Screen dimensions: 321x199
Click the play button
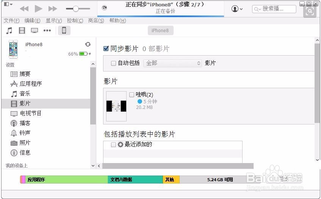(x=38, y=9)
